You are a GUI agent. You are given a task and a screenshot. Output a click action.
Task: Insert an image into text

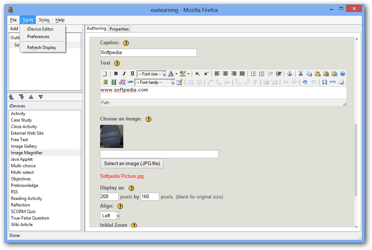click(106, 82)
